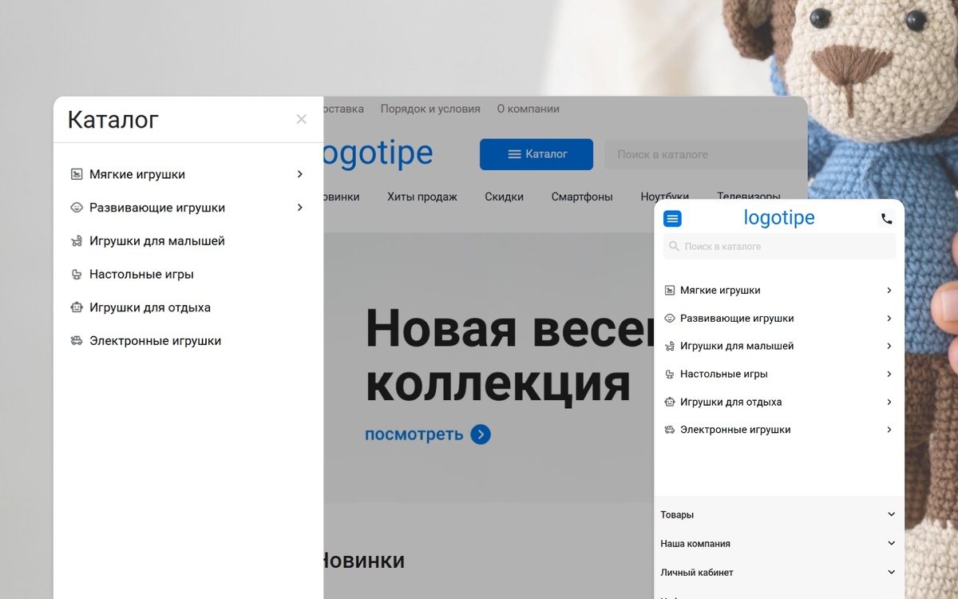Select mobile Настольные игры menu text

(x=724, y=374)
